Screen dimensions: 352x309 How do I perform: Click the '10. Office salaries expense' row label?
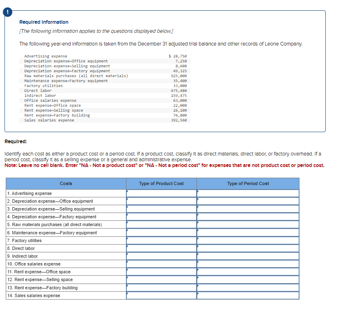coord(34,264)
